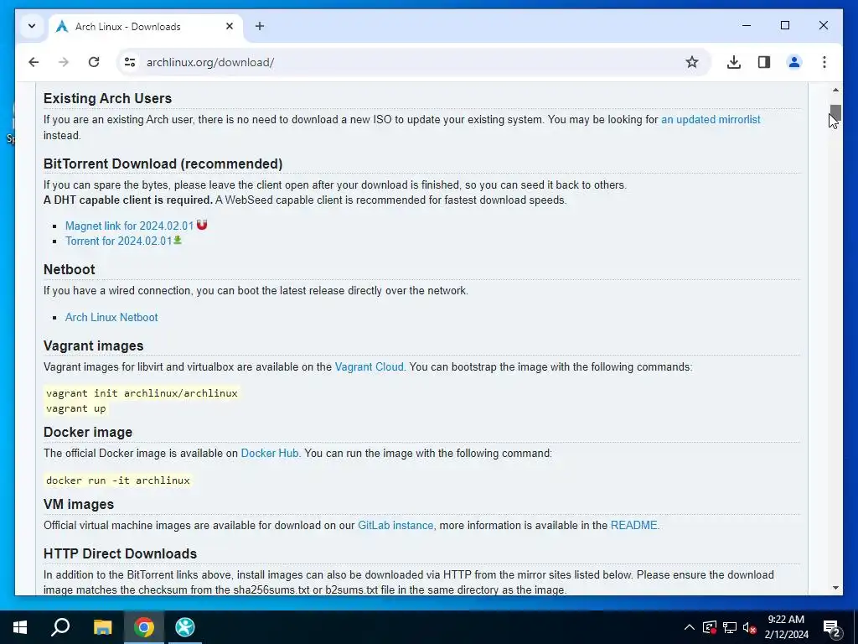This screenshot has height=644, width=858.
Task: Open the Docker Hub link
Action: [x=270, y=454]
